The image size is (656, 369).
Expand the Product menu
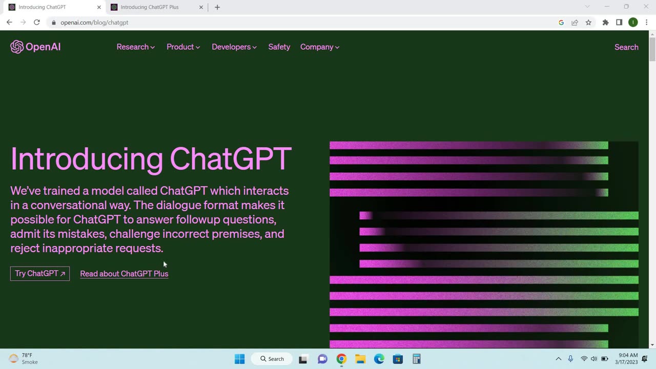pyautogui.click(x=183, y=47)
